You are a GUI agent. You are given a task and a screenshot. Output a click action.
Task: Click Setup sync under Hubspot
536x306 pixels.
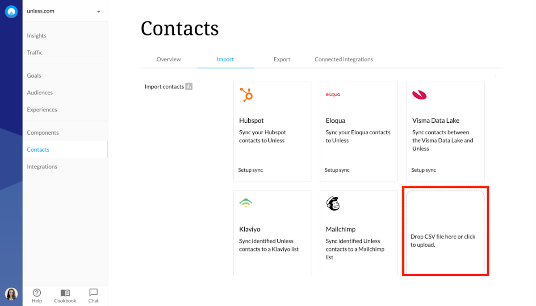coord(249,170)
